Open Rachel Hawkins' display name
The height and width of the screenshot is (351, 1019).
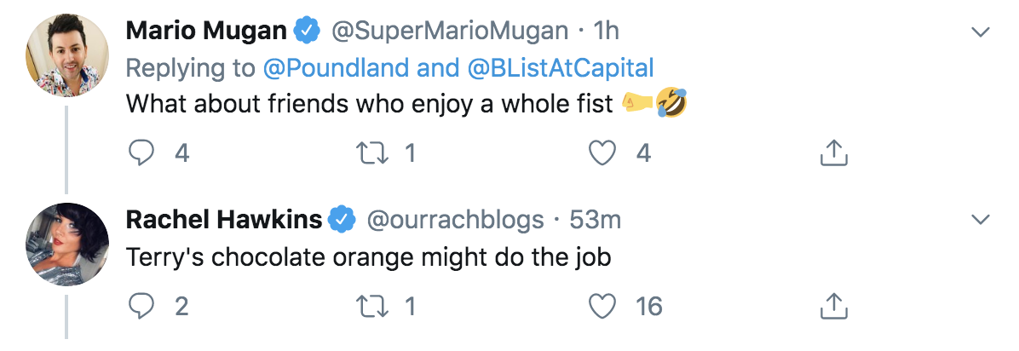click(x=223, y=219)
